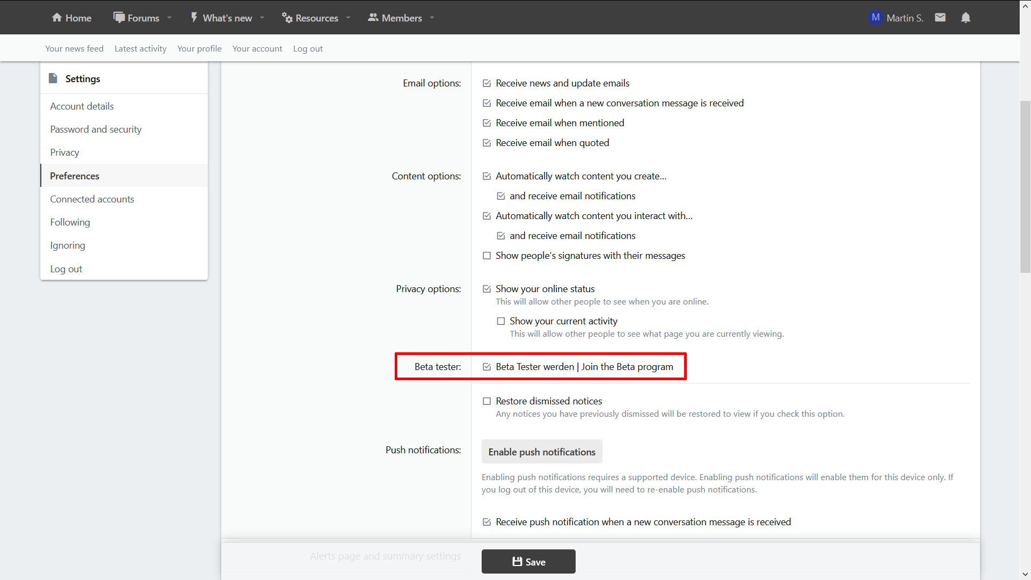Go to Connected accounts page

pyautogui.click(x=92, y=199)
